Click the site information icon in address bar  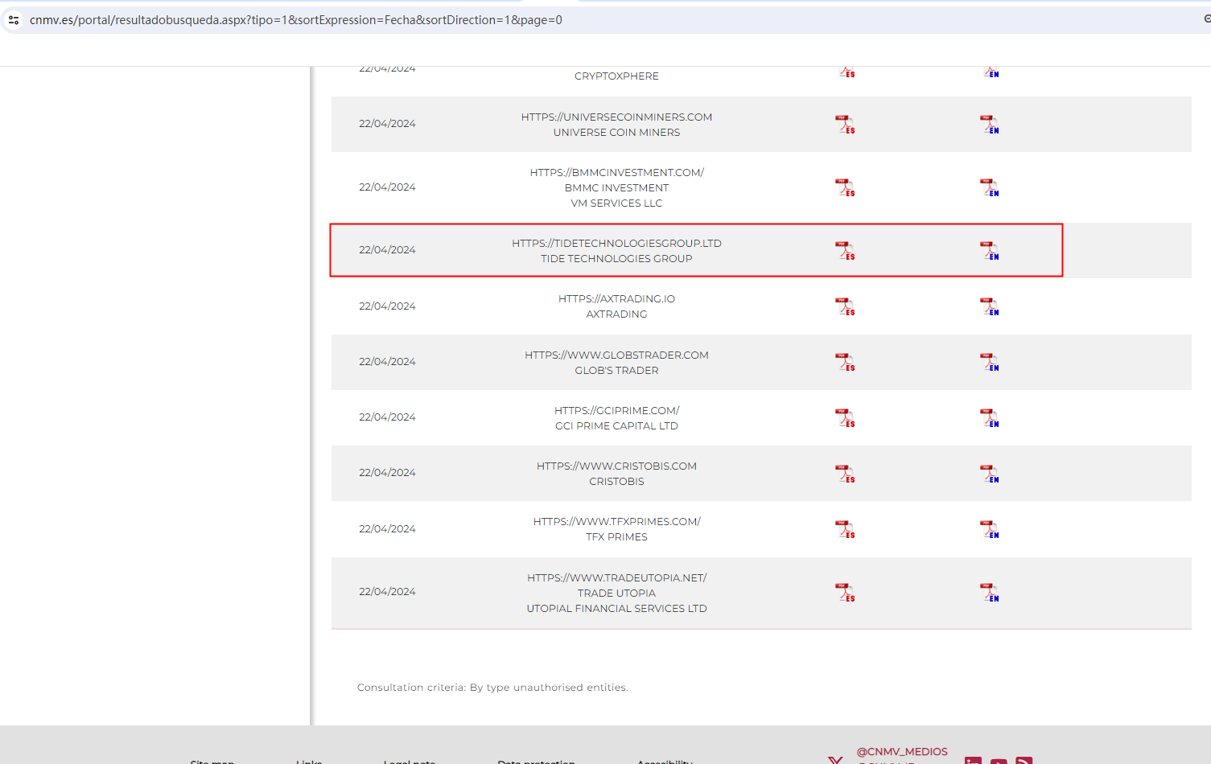click(x=14, y=19)
